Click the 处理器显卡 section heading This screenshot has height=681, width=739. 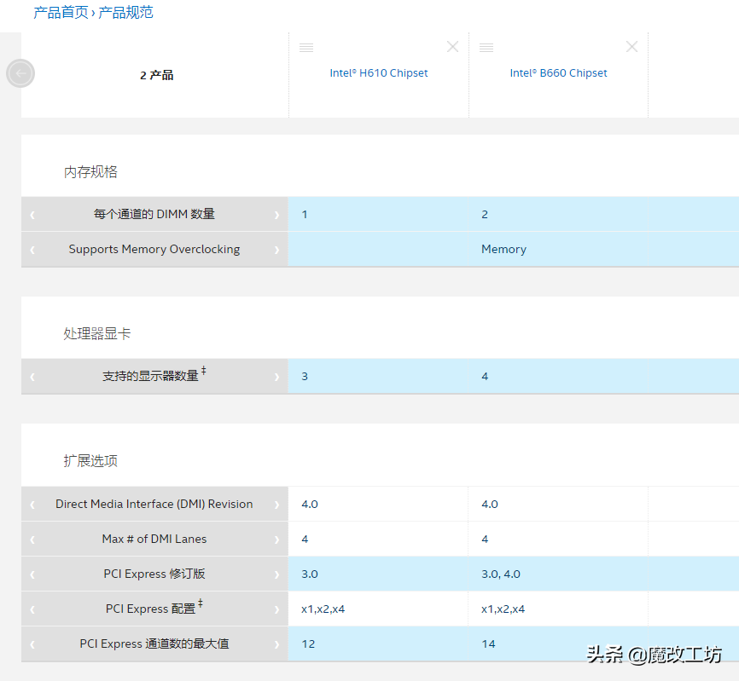coord(97,333)
